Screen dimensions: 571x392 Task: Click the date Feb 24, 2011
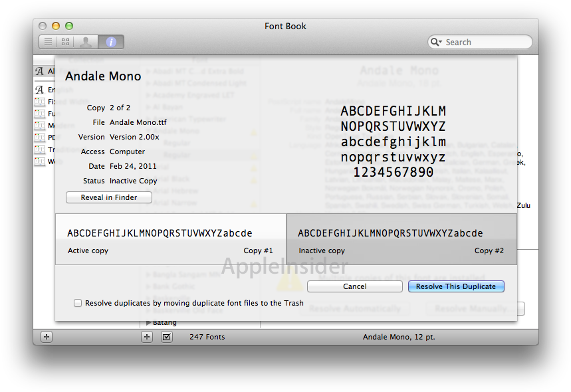pyautogui.click(x=133, y=166)
